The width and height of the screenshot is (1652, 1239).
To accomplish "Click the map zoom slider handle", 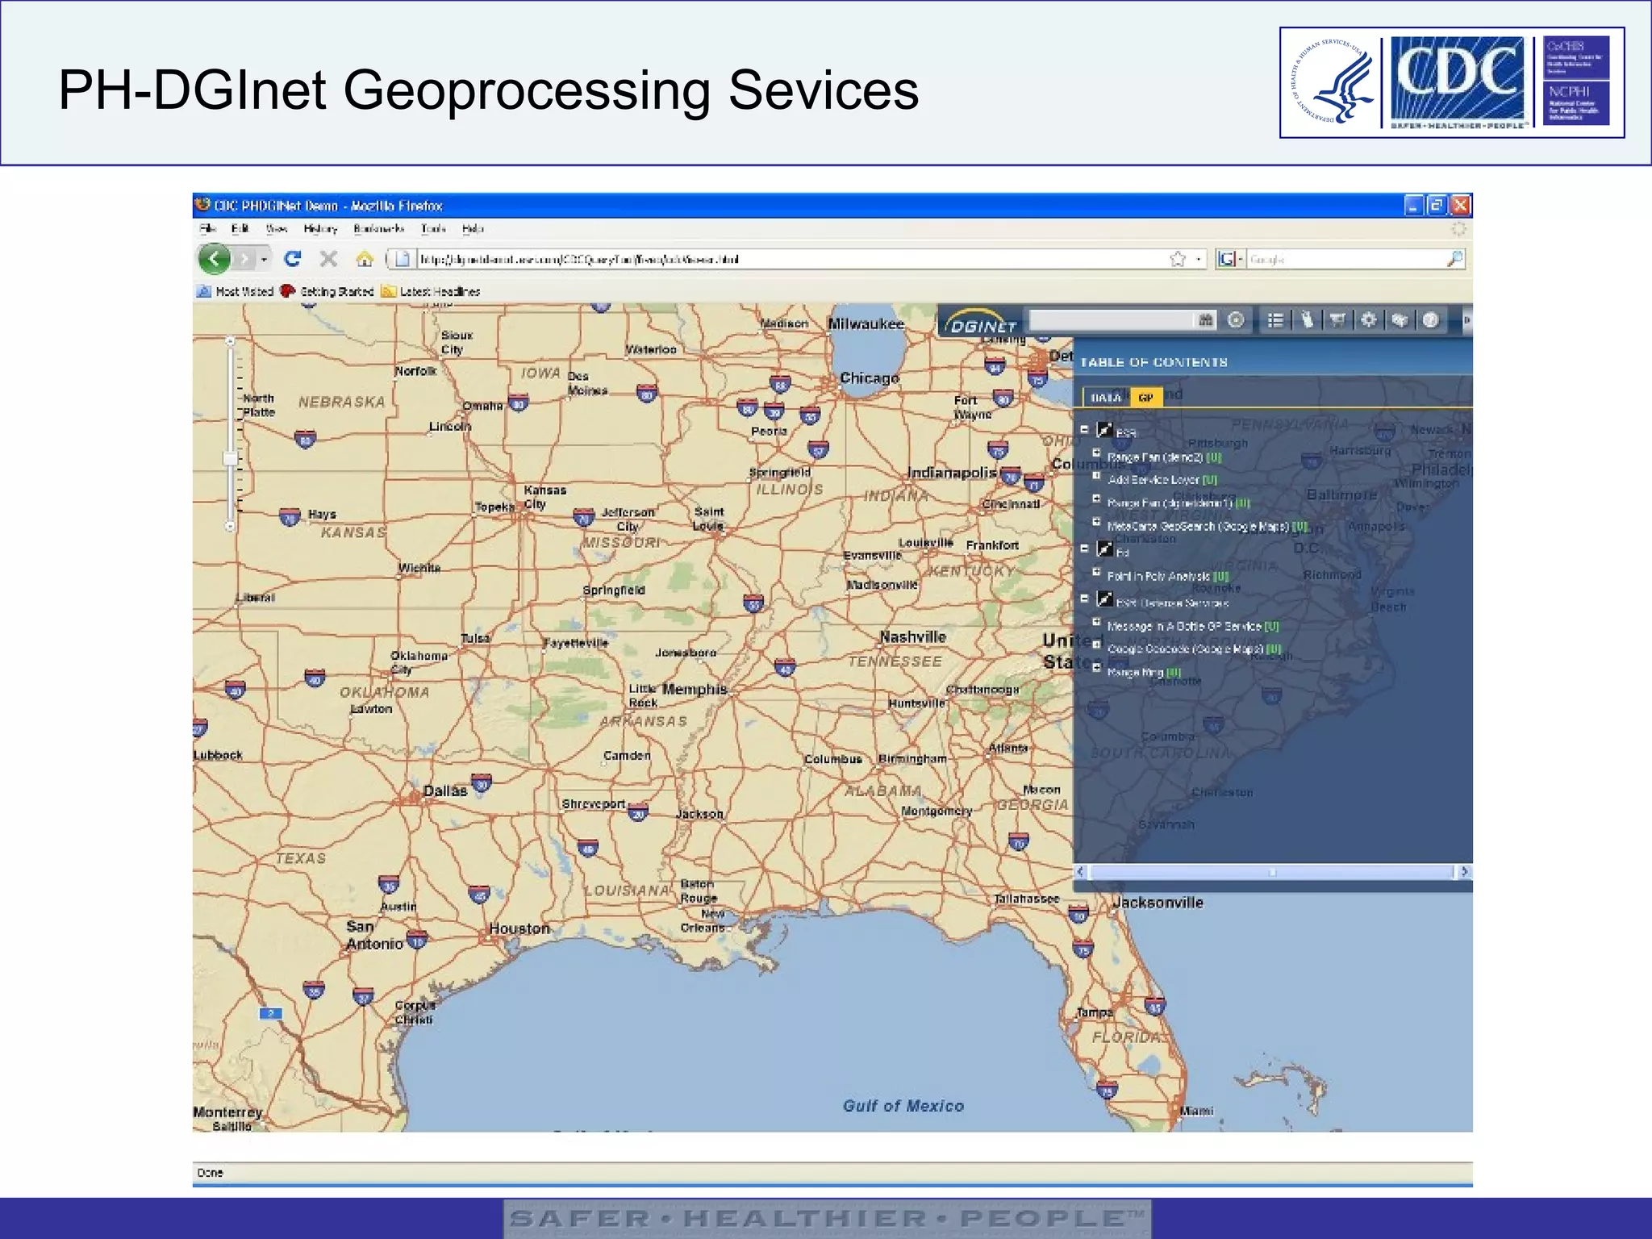I will pos(230,459).
